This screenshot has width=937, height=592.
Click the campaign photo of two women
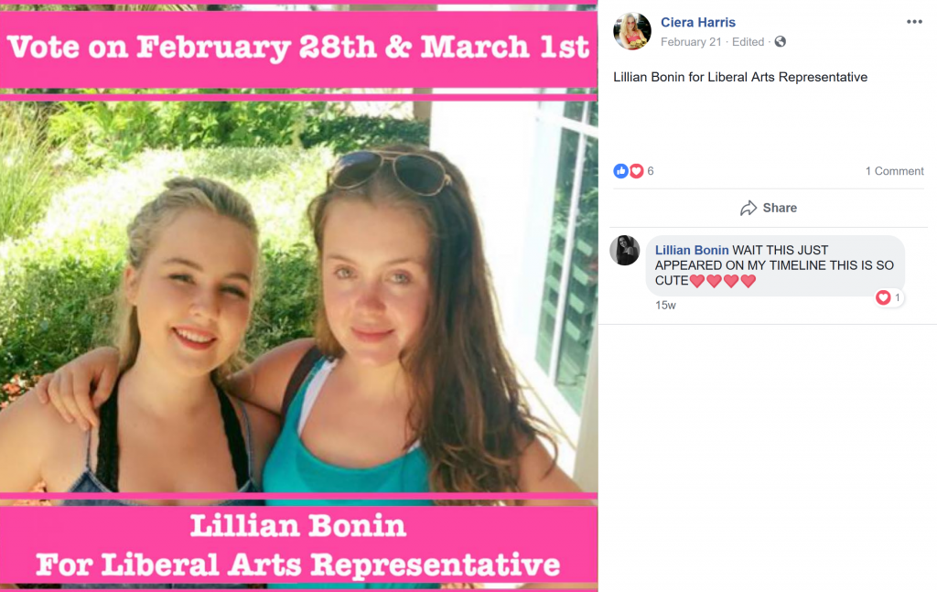299,296
